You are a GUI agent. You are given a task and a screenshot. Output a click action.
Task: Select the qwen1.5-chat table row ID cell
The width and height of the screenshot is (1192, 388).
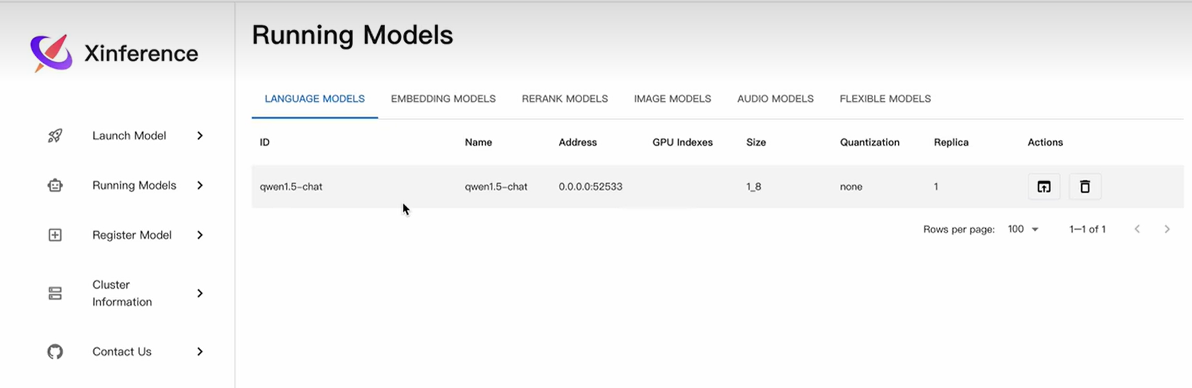pos(291,187)
